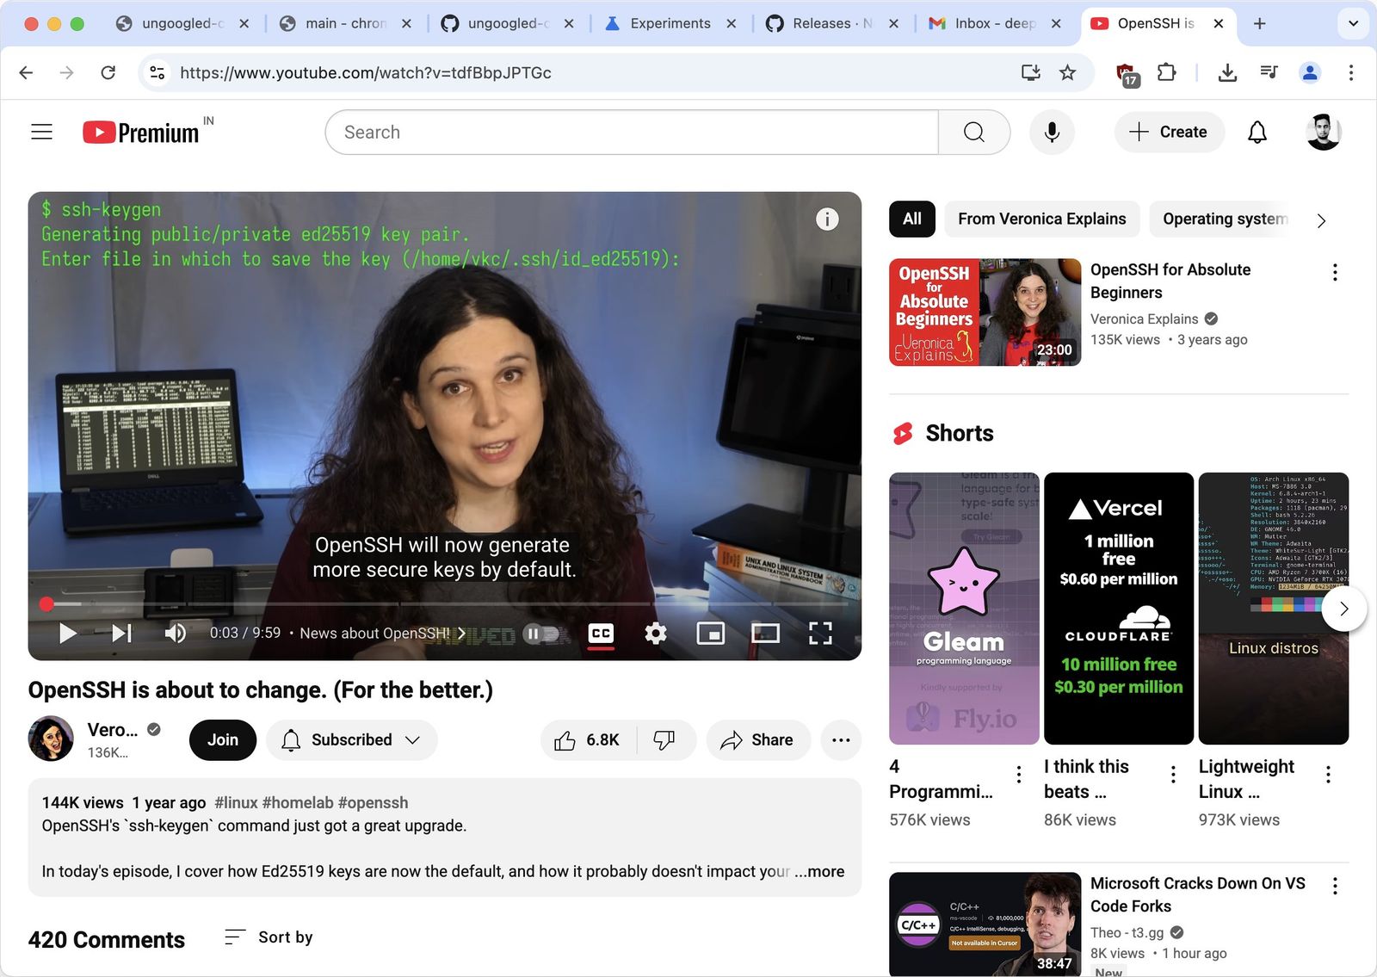Switch to the Experiments browser tab
Viewport: 1377px width, 977px height.
(669, 23)
